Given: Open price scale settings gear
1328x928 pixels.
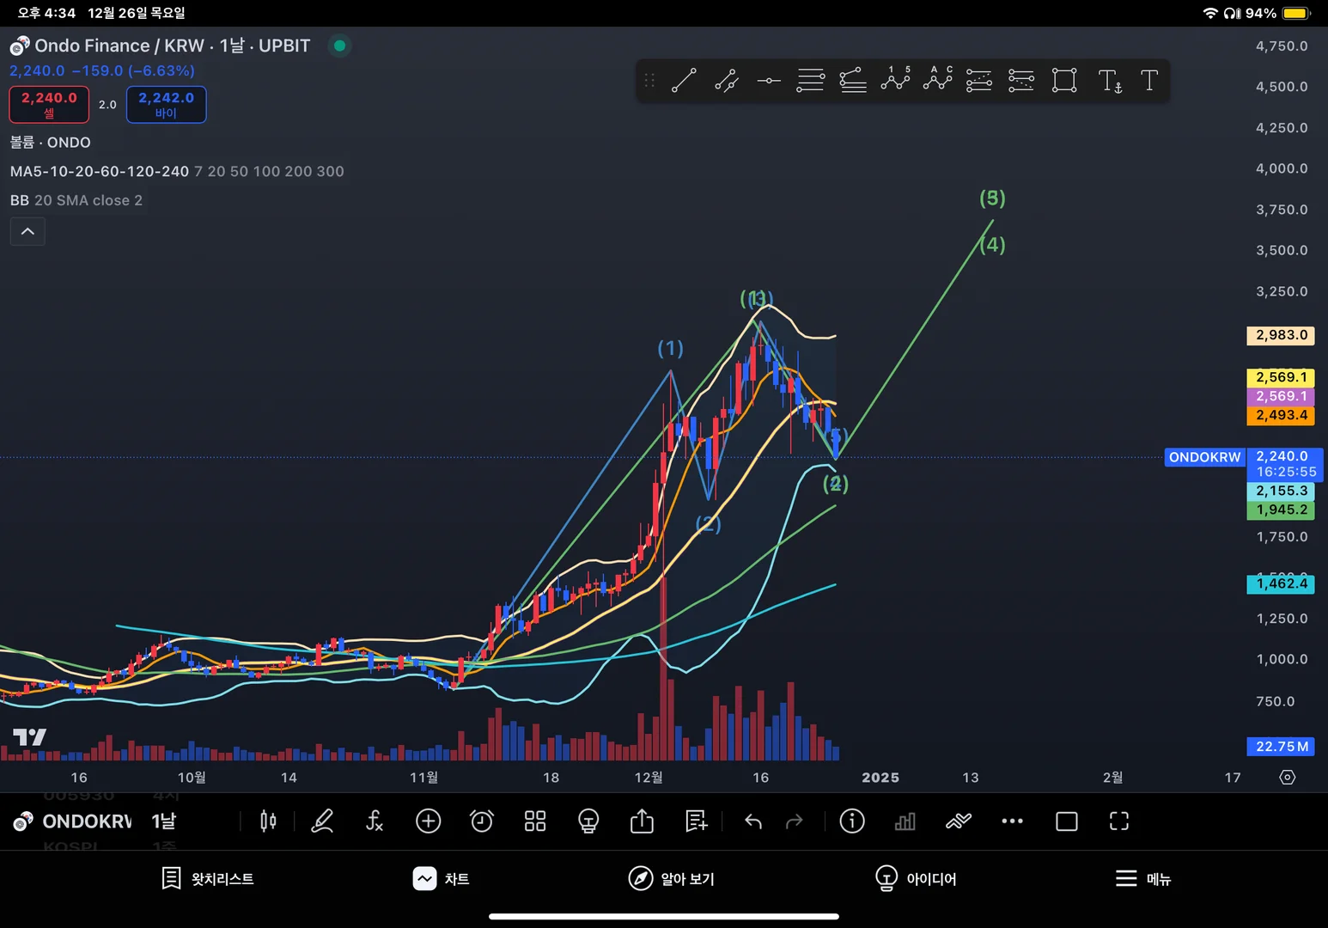Looking at the screenshot, I should (1287, 778).
